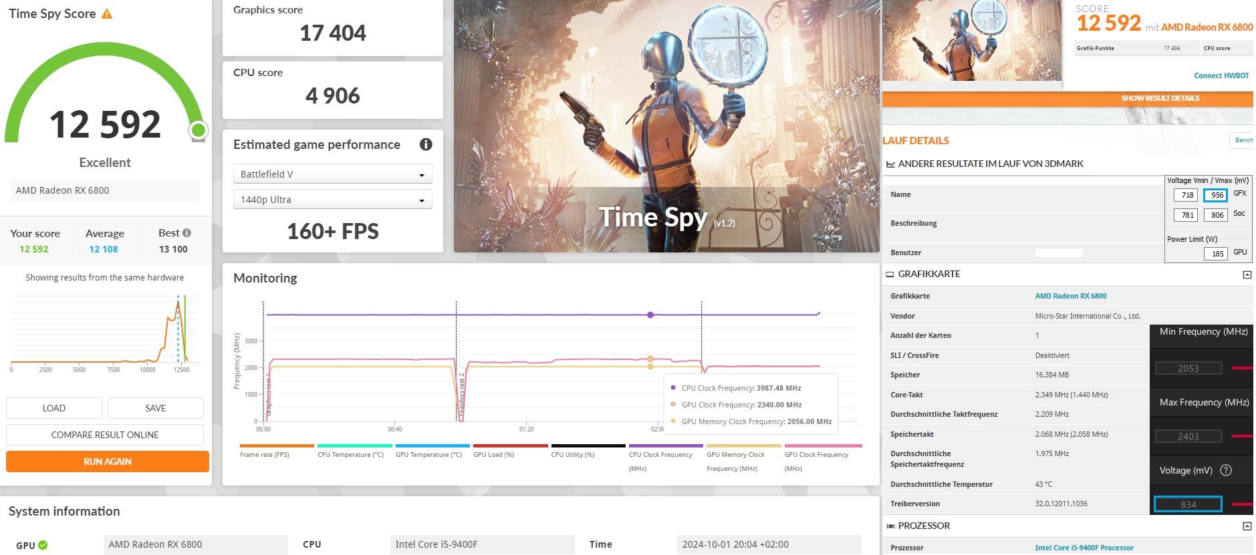The image size is (1256, 555).
Task: Click the Bench tab button
Action: (x=1242, y=140)
